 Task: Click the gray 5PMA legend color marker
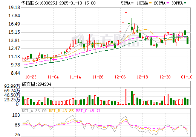pyautogui.click(x=132, y=3)
